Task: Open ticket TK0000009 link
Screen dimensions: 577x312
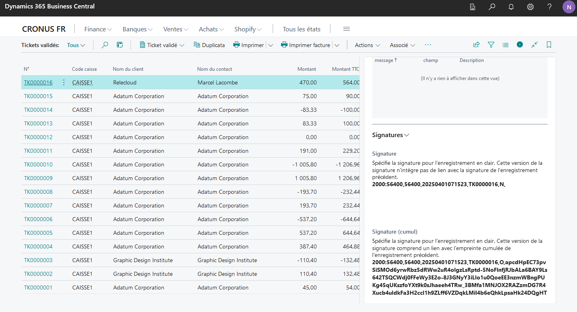Action: click(x=38, y=178)
